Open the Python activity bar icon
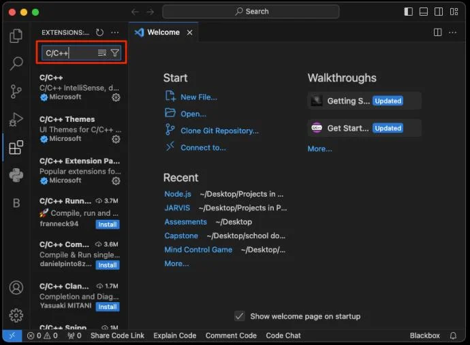The height and width of the screenshot is (345, 470). pos(16,175)
